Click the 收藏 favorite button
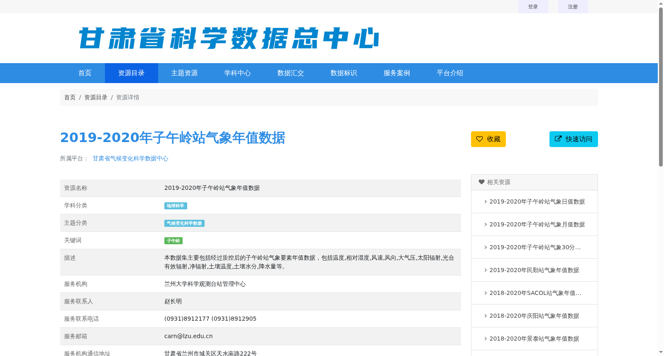The width and height of the screenshot is (664, 356). (x=488, y=139)
